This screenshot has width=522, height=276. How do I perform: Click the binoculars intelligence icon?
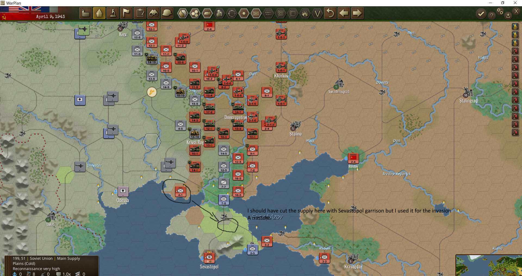point(154,13)
